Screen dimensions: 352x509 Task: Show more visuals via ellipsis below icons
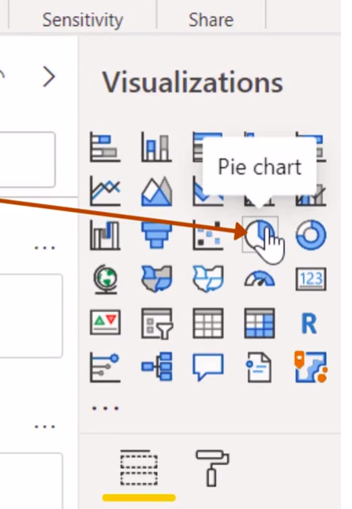106,408
